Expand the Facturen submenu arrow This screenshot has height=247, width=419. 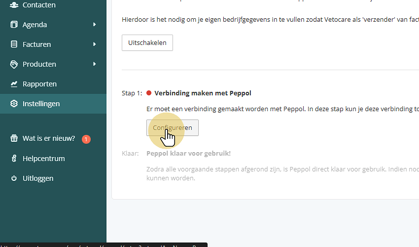pyautogui.click(x=94, y=44)
